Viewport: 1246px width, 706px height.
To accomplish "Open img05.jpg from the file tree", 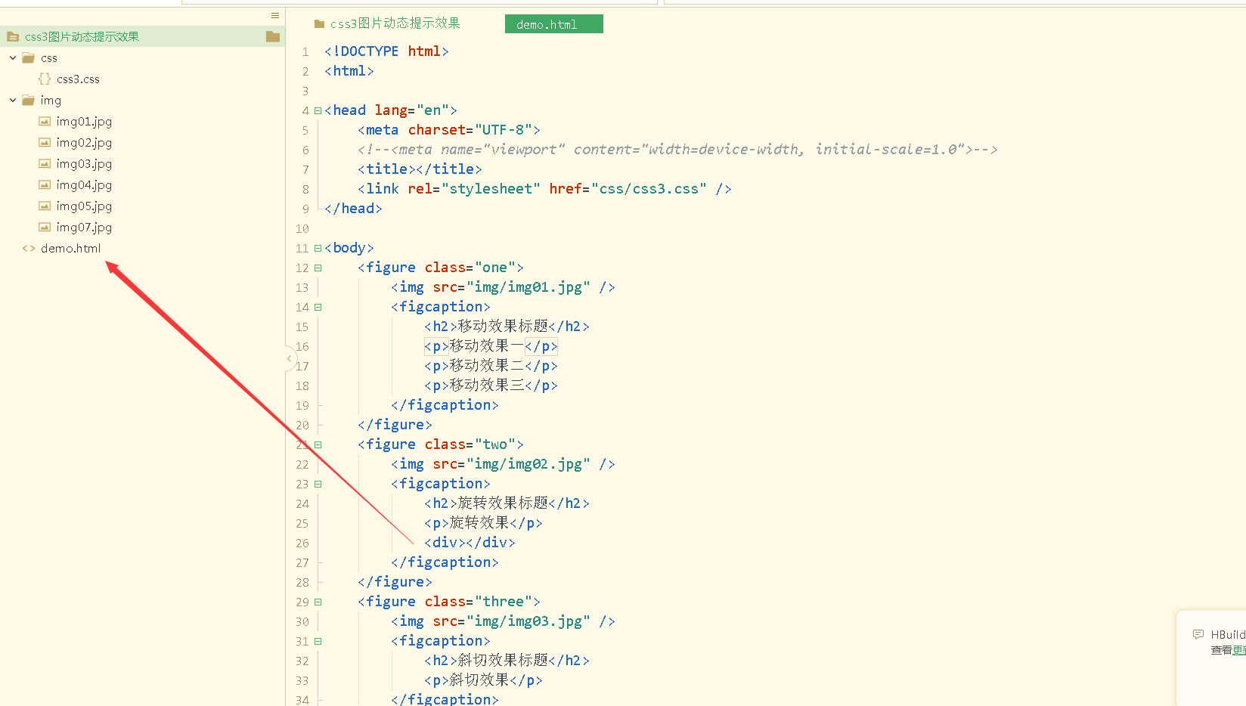I will [x=84, y=206].
